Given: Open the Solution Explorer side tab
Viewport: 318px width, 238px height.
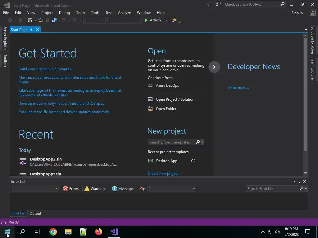Looking at the screenshot, I should coord(312,40).
